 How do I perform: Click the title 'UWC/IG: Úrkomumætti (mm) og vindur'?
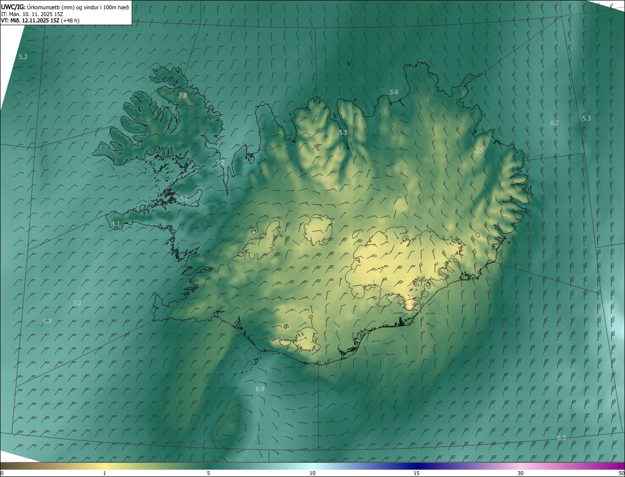(65, 7)
